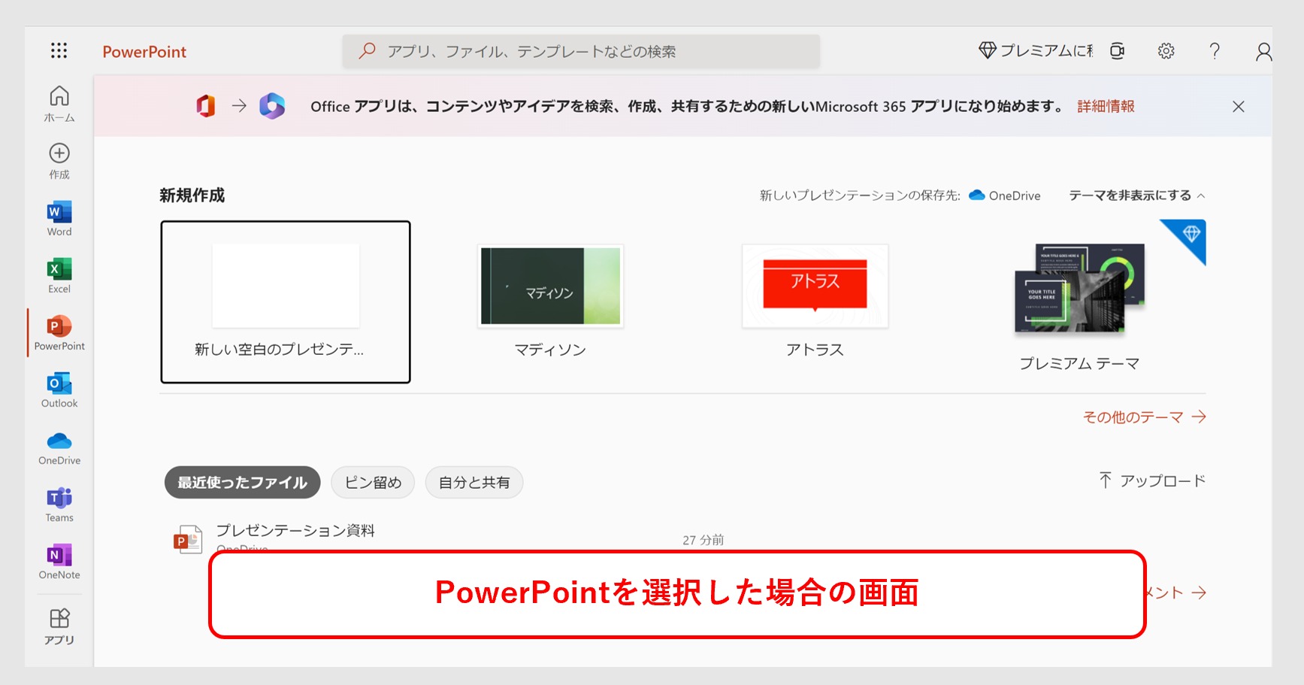Open Teams from sidebar
1304x685 pixels.
pos(59,505)
